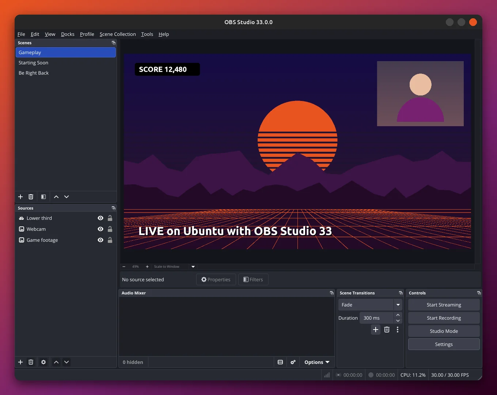Add a new source with the plus icon
The height and width of the screenshot is (395, 497).
(20, 362)
